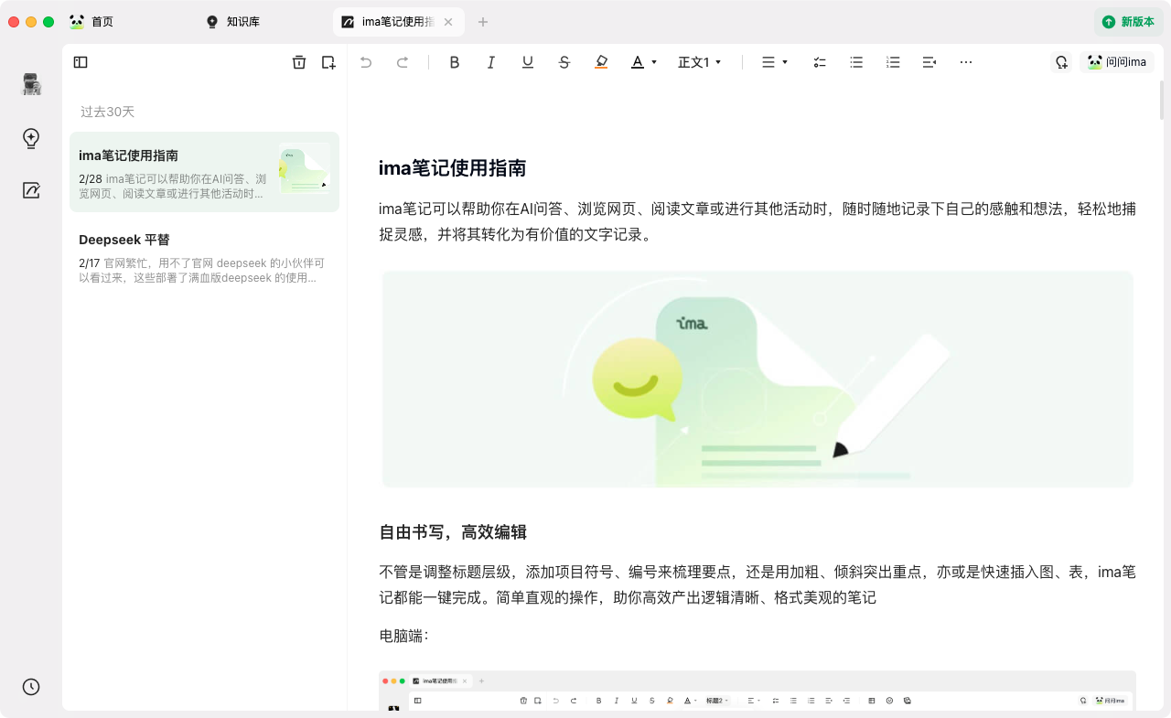Click the highlight color marker

(601, 62)
